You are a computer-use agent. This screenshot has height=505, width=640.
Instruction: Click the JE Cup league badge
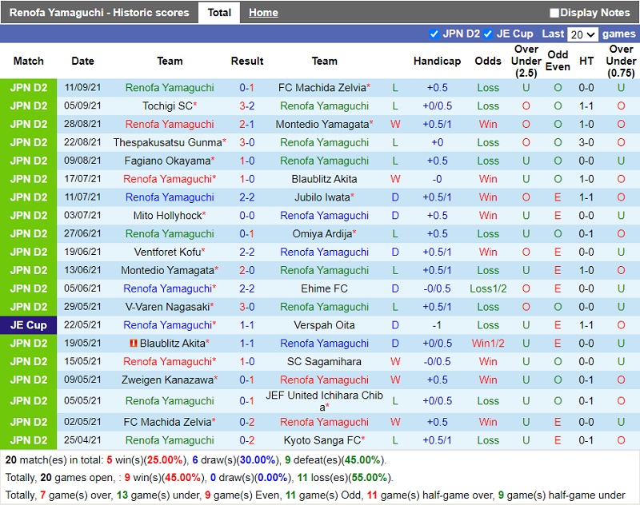[x=29, y=325]
